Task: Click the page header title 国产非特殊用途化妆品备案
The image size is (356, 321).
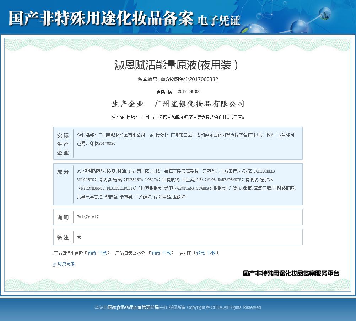Action: pyautogui.click(x=101, y=18)
